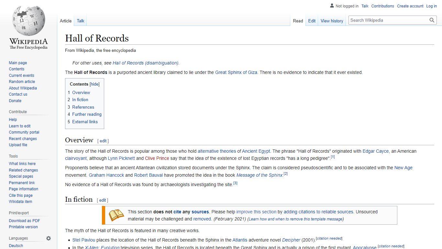Edit the Overview section
Viewport: 442px width, 249px height.
coord(103,141)
